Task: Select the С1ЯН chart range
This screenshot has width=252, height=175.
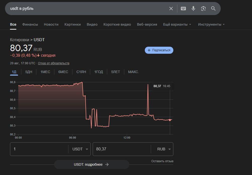Action: [x=81, y=72]
